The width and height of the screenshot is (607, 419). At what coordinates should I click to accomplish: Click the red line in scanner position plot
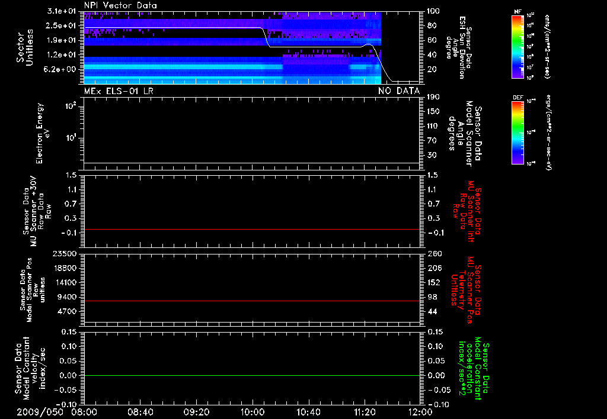[252, 301]
